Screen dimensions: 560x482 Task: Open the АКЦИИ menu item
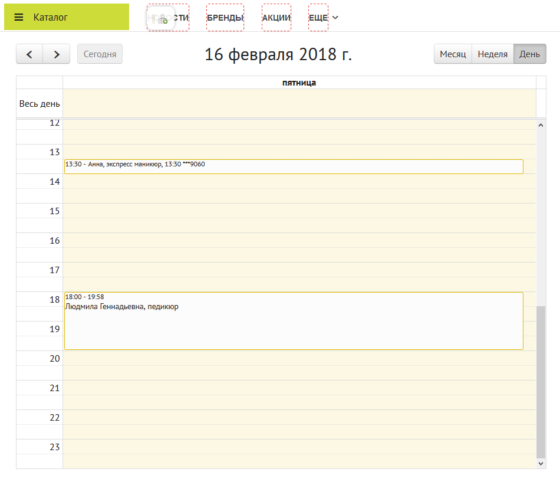(276, 18)
